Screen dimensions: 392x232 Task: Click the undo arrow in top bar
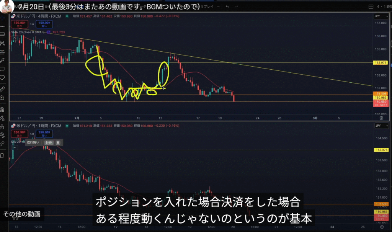(227, 7)
